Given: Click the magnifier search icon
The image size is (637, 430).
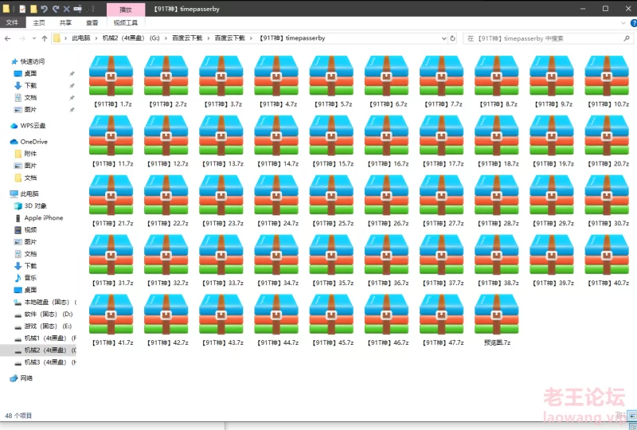Looking at the screenshot, I should click(x=627, y=38).
